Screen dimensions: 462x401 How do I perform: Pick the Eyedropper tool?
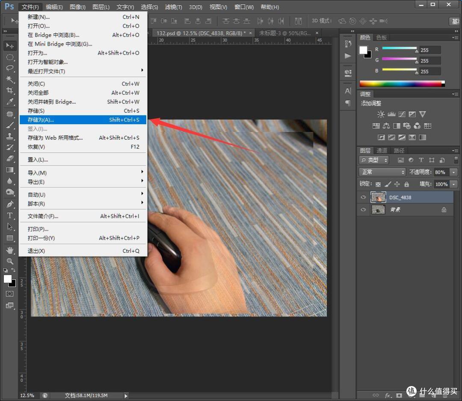(x=10, y=102)
